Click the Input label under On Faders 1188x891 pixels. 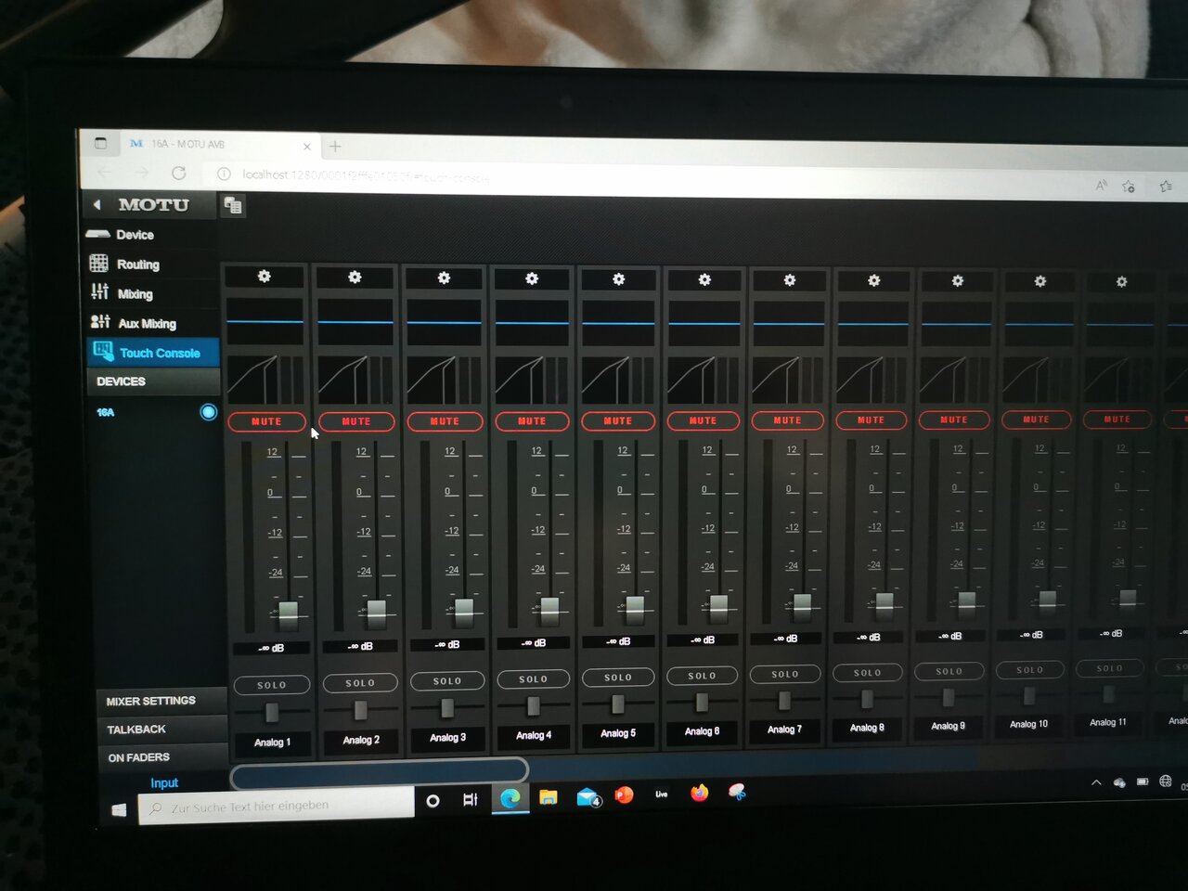point(164,783)
